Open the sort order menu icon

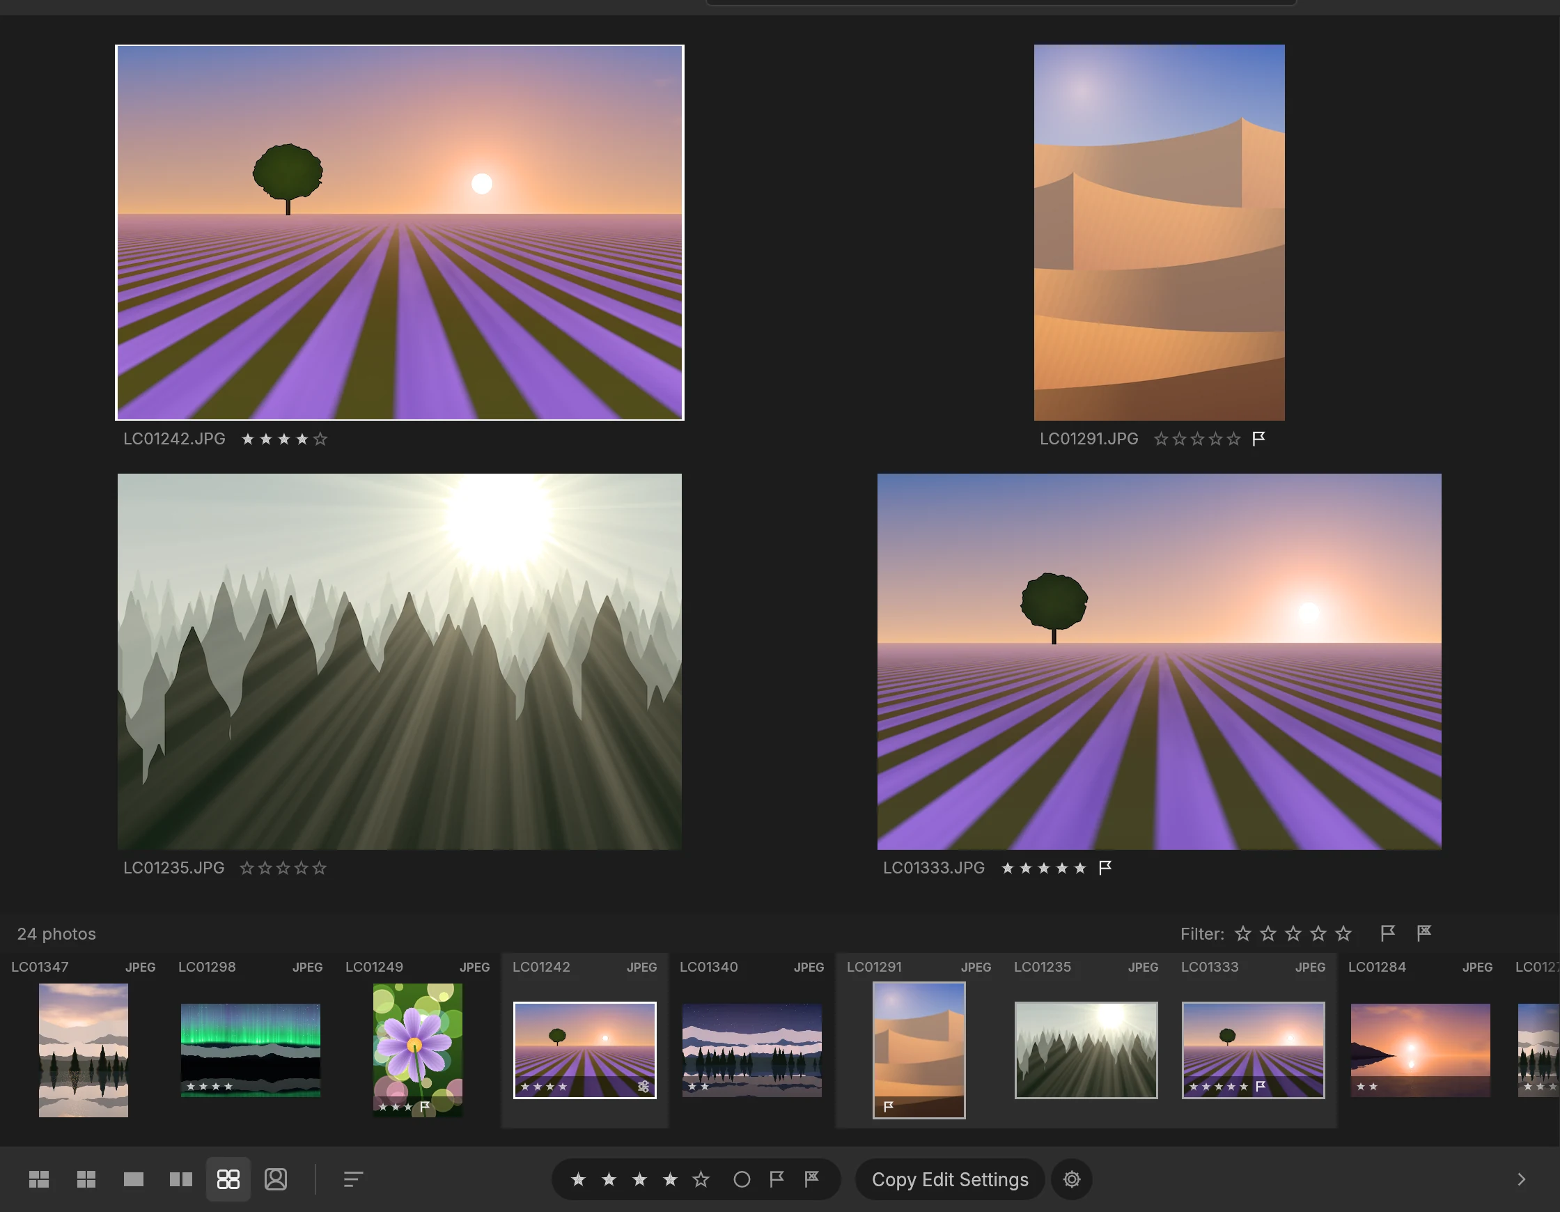point(354,1179)
